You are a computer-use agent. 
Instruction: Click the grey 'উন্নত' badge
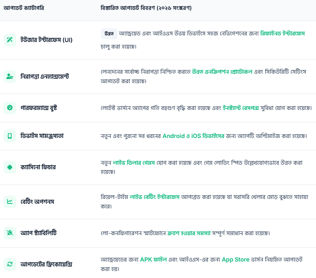(109, 33)
